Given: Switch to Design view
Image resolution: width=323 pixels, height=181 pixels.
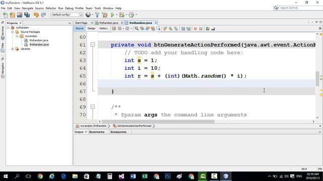Looking at the screenshot, I should tap(91, 29).
